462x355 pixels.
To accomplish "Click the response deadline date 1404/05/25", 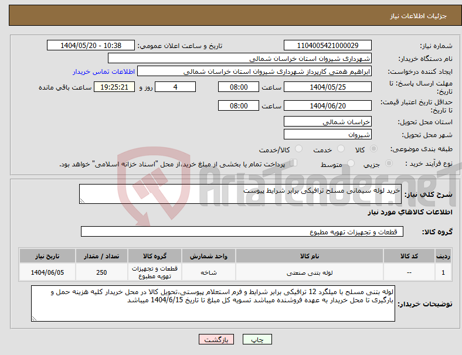I will pyautogui.click(x=327, y=87).
